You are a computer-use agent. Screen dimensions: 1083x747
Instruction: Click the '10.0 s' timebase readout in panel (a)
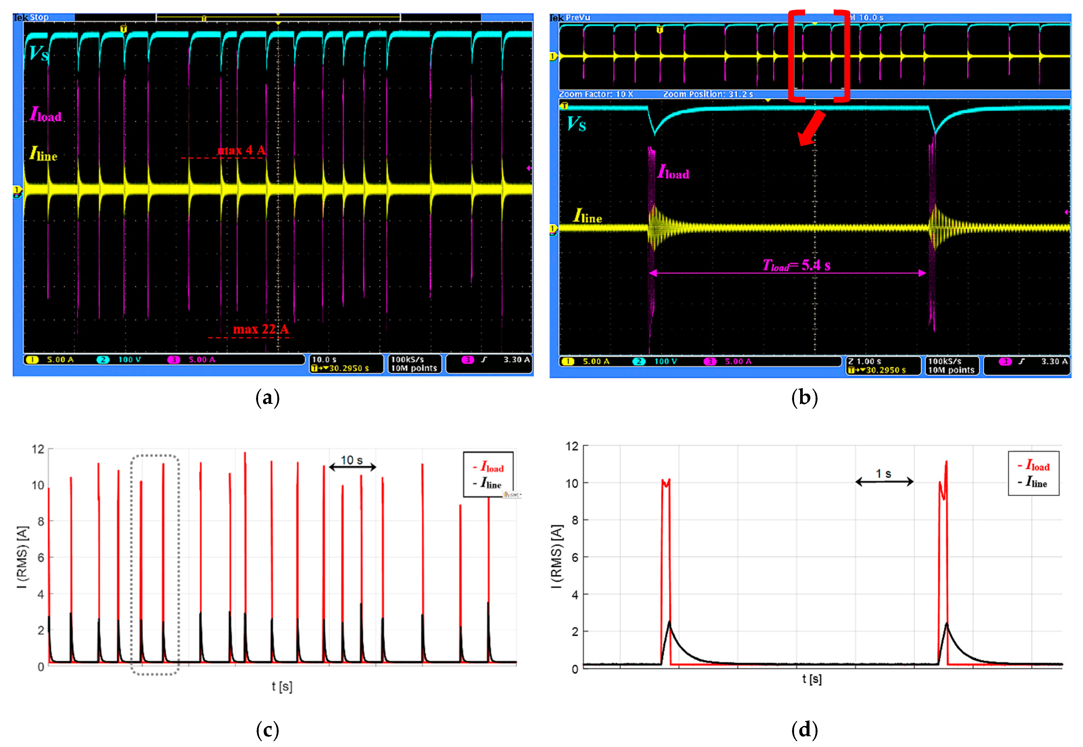click(x=324, y=360)
